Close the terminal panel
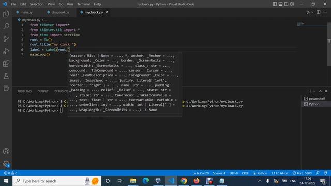Image resolution: width=331 pixels, height=186 pixels. pyautogui.click(x=326, y=91)
